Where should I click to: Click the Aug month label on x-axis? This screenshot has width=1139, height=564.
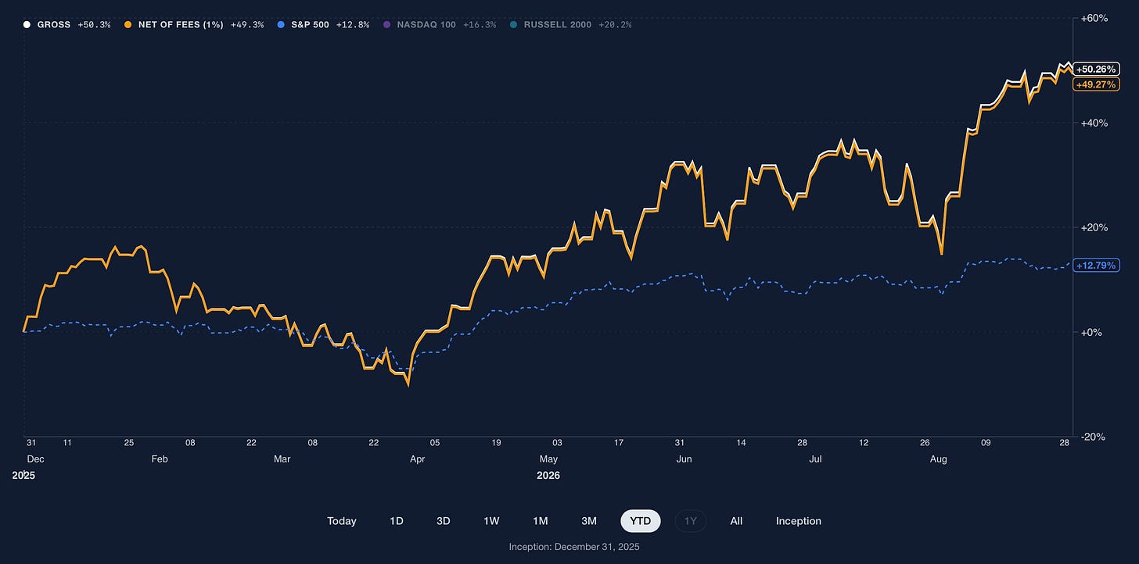[x=938, y=459]
